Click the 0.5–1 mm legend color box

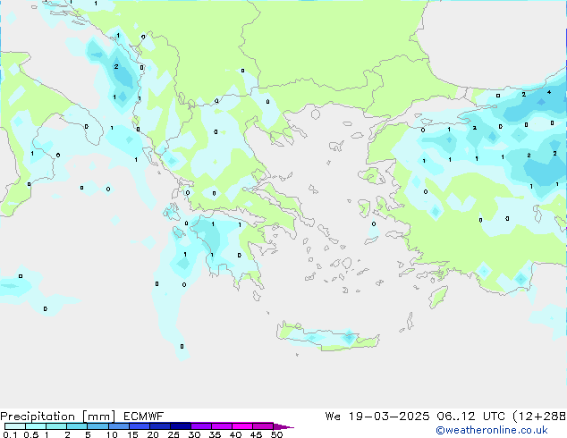[36, 426]
